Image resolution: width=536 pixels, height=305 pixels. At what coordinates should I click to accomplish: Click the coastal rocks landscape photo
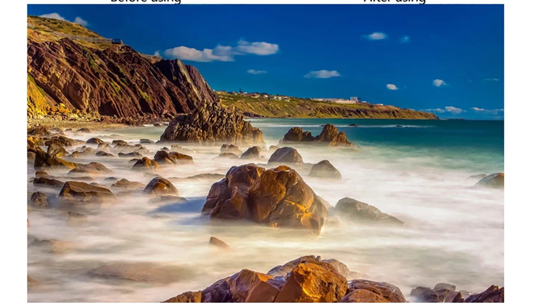pos(265,154)
